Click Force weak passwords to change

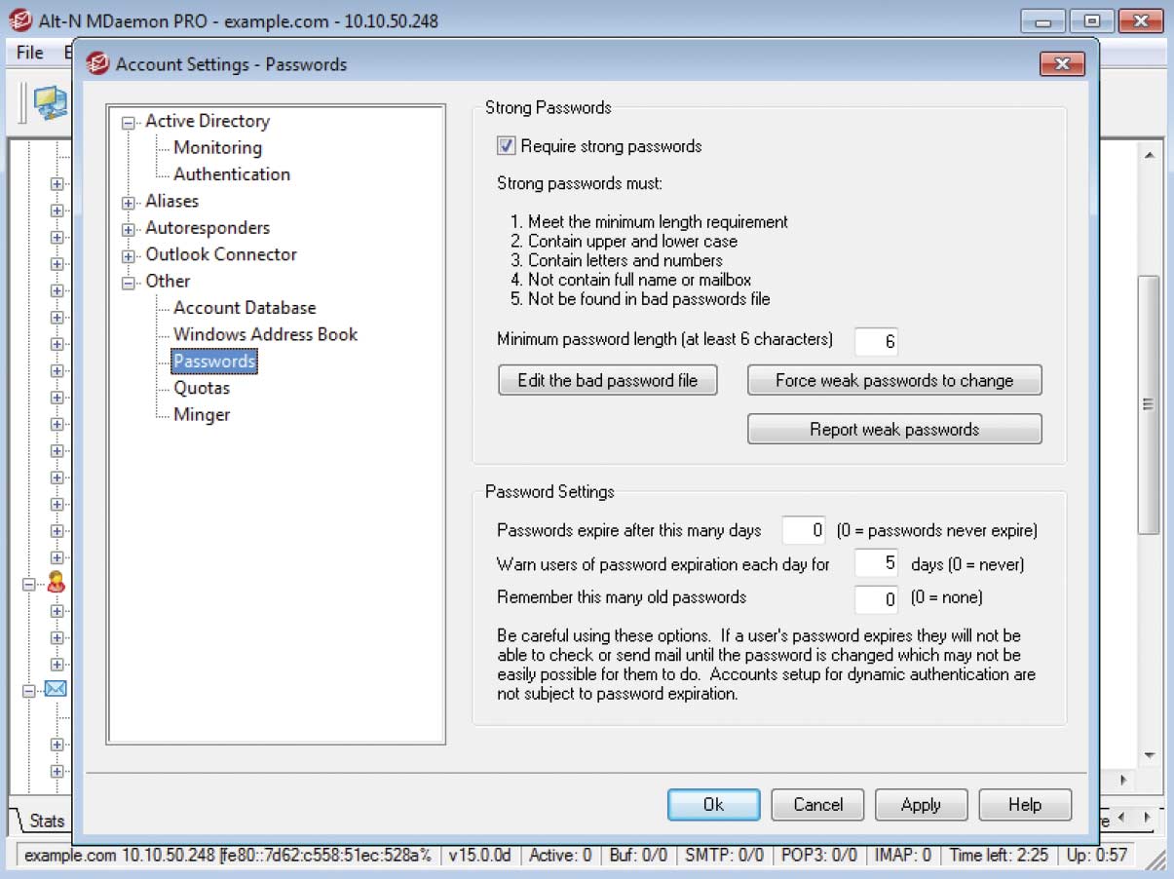894,380
